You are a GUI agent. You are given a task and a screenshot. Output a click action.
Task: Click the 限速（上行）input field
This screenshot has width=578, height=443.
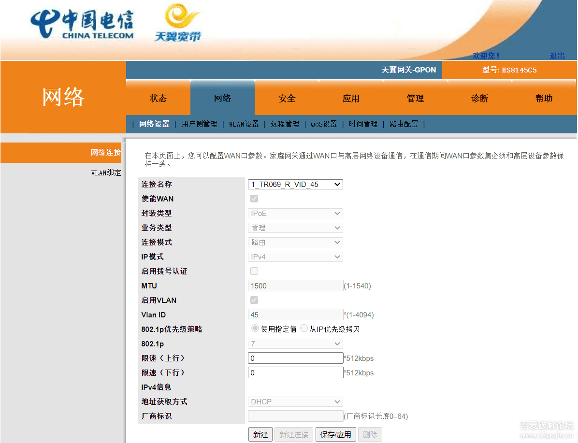(x=296, y=358)
